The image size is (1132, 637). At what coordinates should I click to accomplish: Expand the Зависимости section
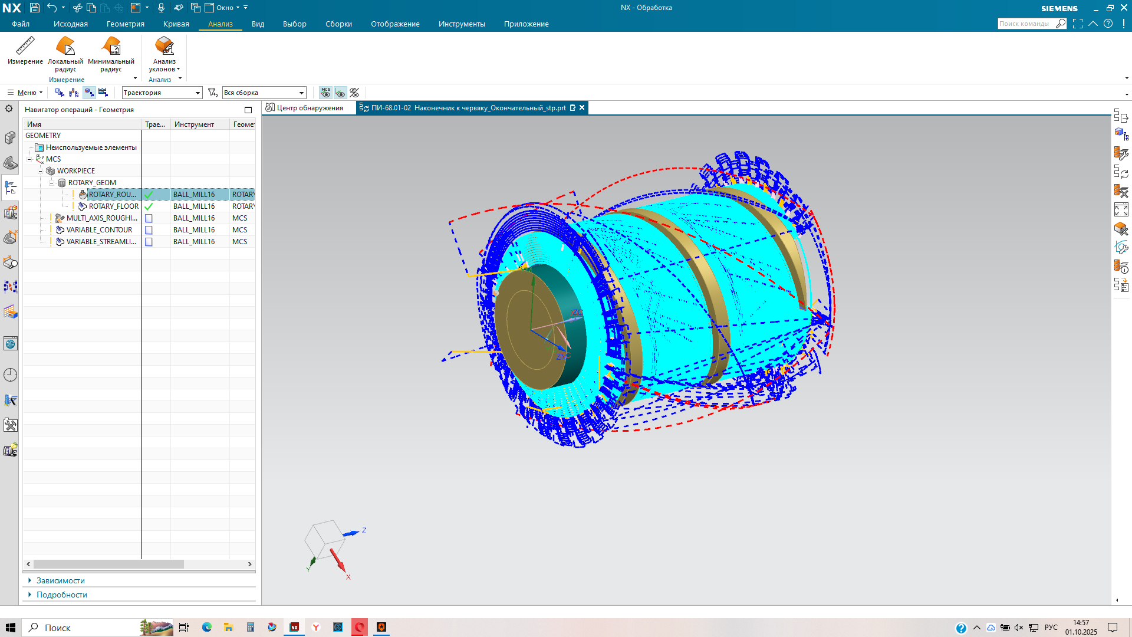(x=60, y=580)
